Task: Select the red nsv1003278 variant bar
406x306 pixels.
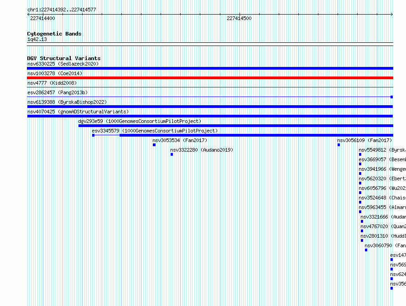Action: tap(210, 78)
